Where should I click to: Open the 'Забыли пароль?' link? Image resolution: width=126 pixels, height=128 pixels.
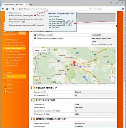click(x=10, y=34)
